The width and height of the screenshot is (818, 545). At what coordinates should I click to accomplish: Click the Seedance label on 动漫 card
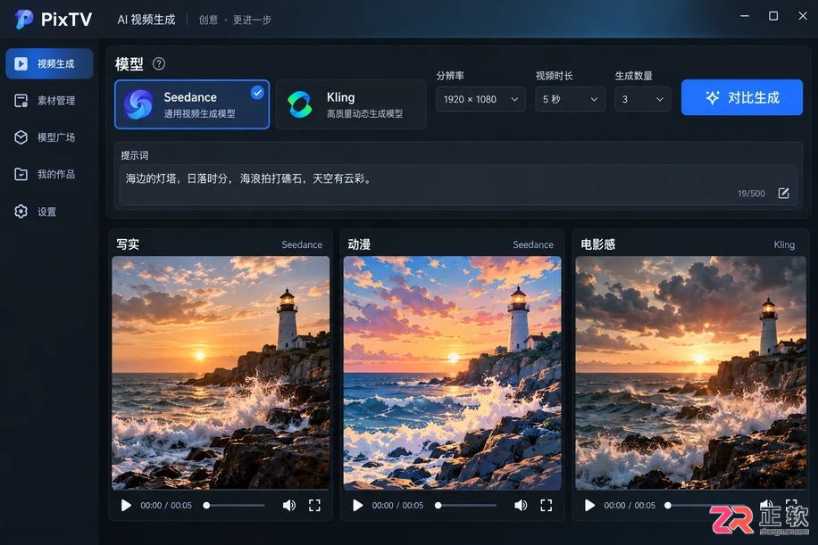click(533, 244)
